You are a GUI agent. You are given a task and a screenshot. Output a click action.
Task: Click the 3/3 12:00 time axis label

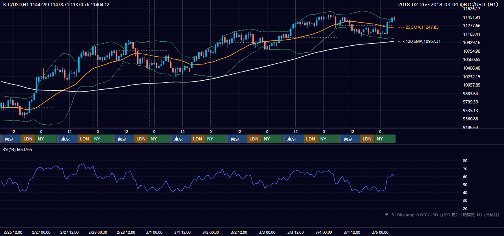296,232
